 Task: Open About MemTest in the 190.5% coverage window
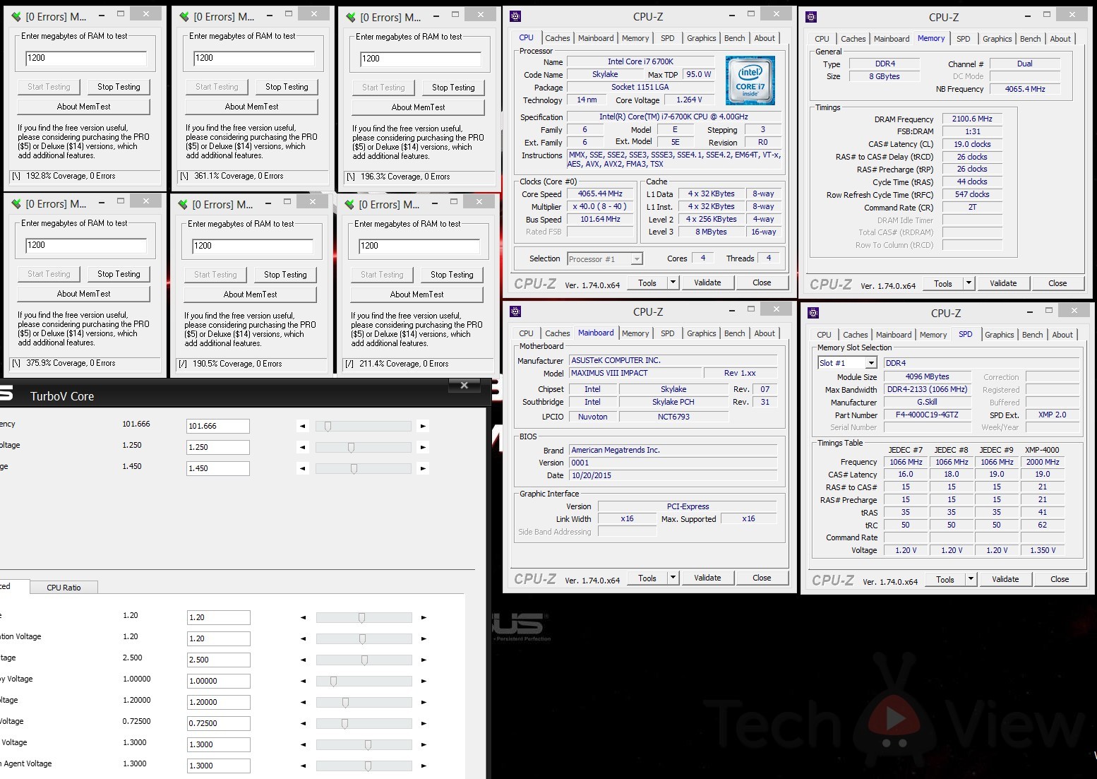click(x=250, y=295)
